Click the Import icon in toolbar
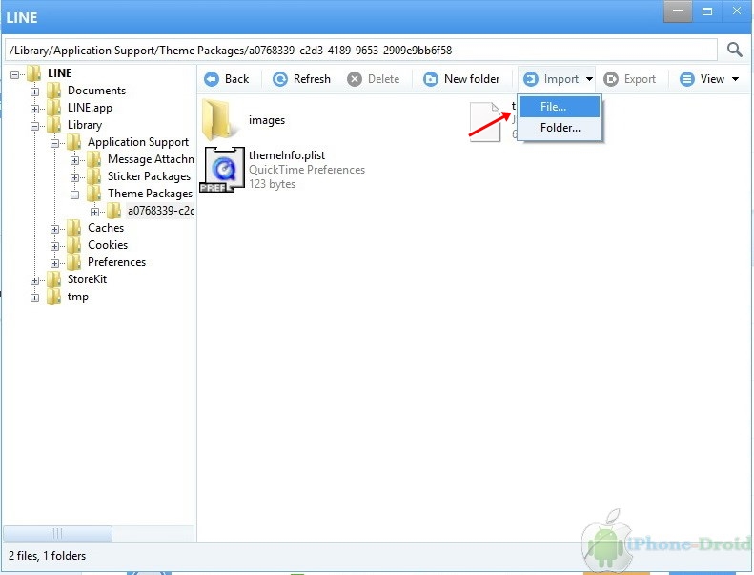The image size is (754, 575). coord(530,79)
